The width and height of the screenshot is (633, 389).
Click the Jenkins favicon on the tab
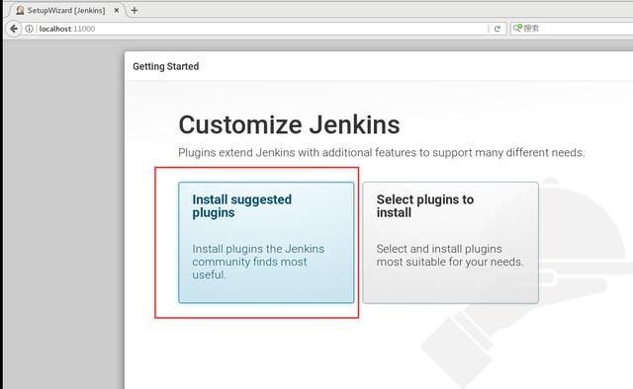click(20, 11)
